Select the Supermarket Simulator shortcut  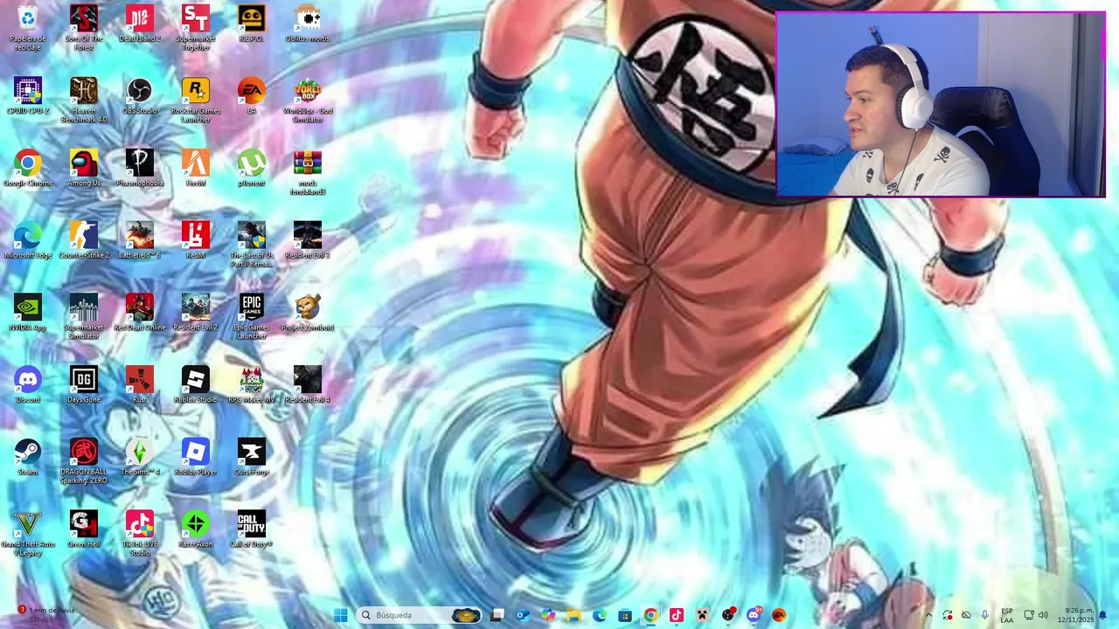[x=84, y=316]
